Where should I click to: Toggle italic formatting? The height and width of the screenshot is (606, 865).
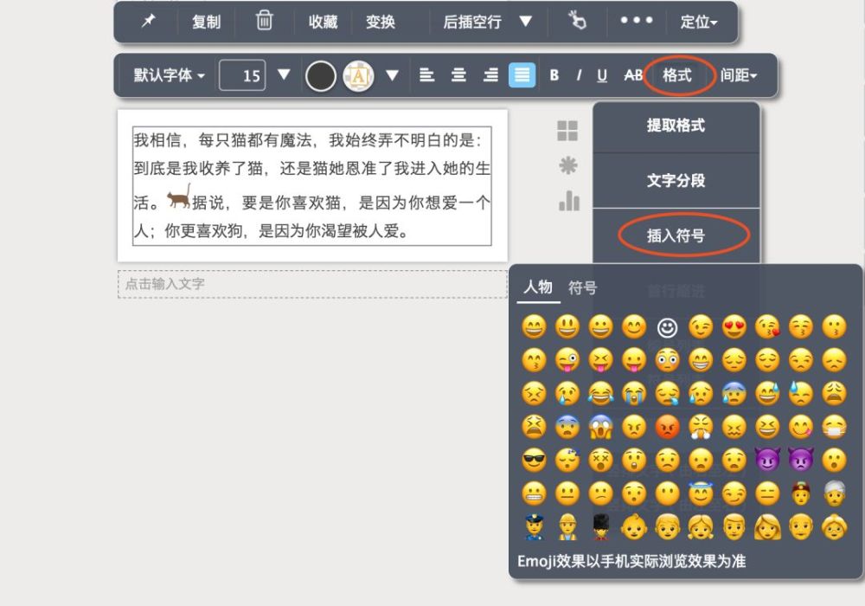579,75
